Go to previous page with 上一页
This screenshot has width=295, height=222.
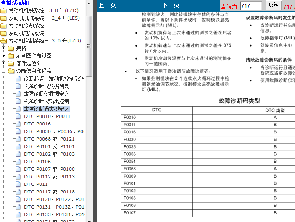click(x=107, y=5)
